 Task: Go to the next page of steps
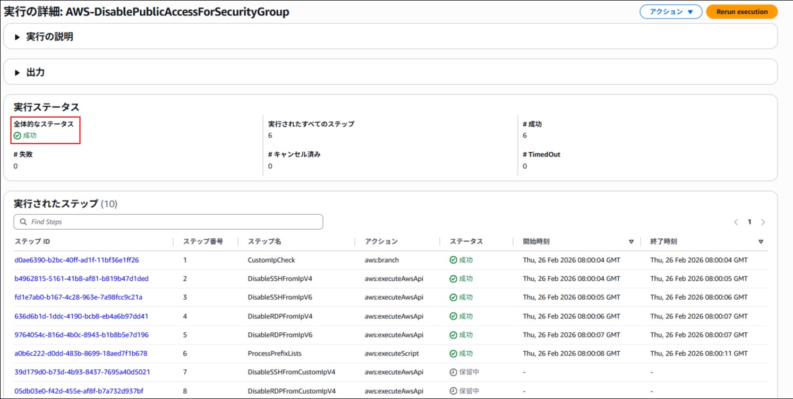point(763,222)
